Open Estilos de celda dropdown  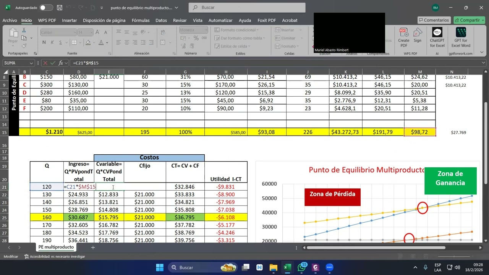pyautogui.click(x=232, y=46)
